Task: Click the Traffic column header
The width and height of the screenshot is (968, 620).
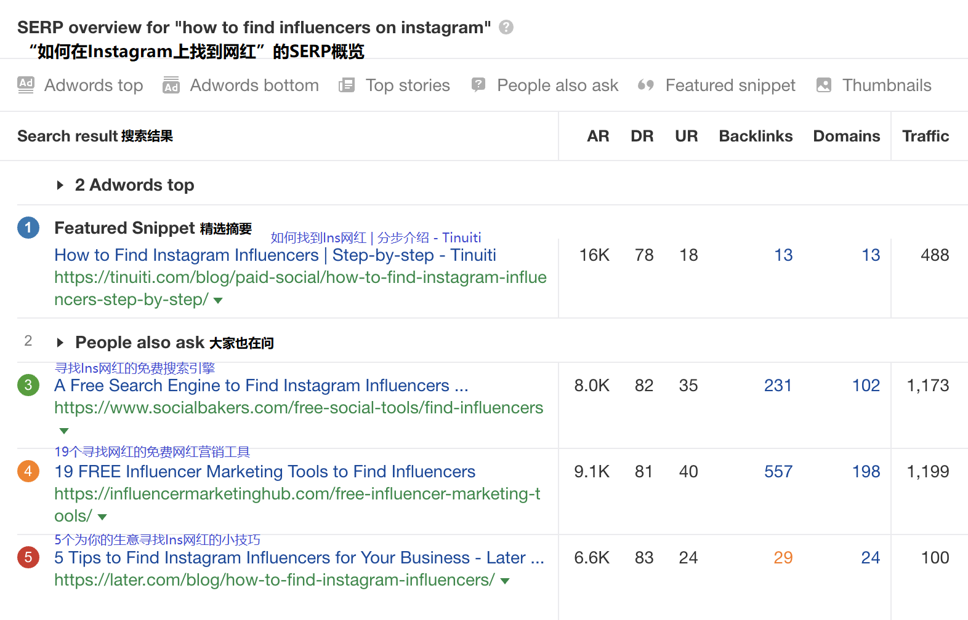Action: [x=926, y=136]
